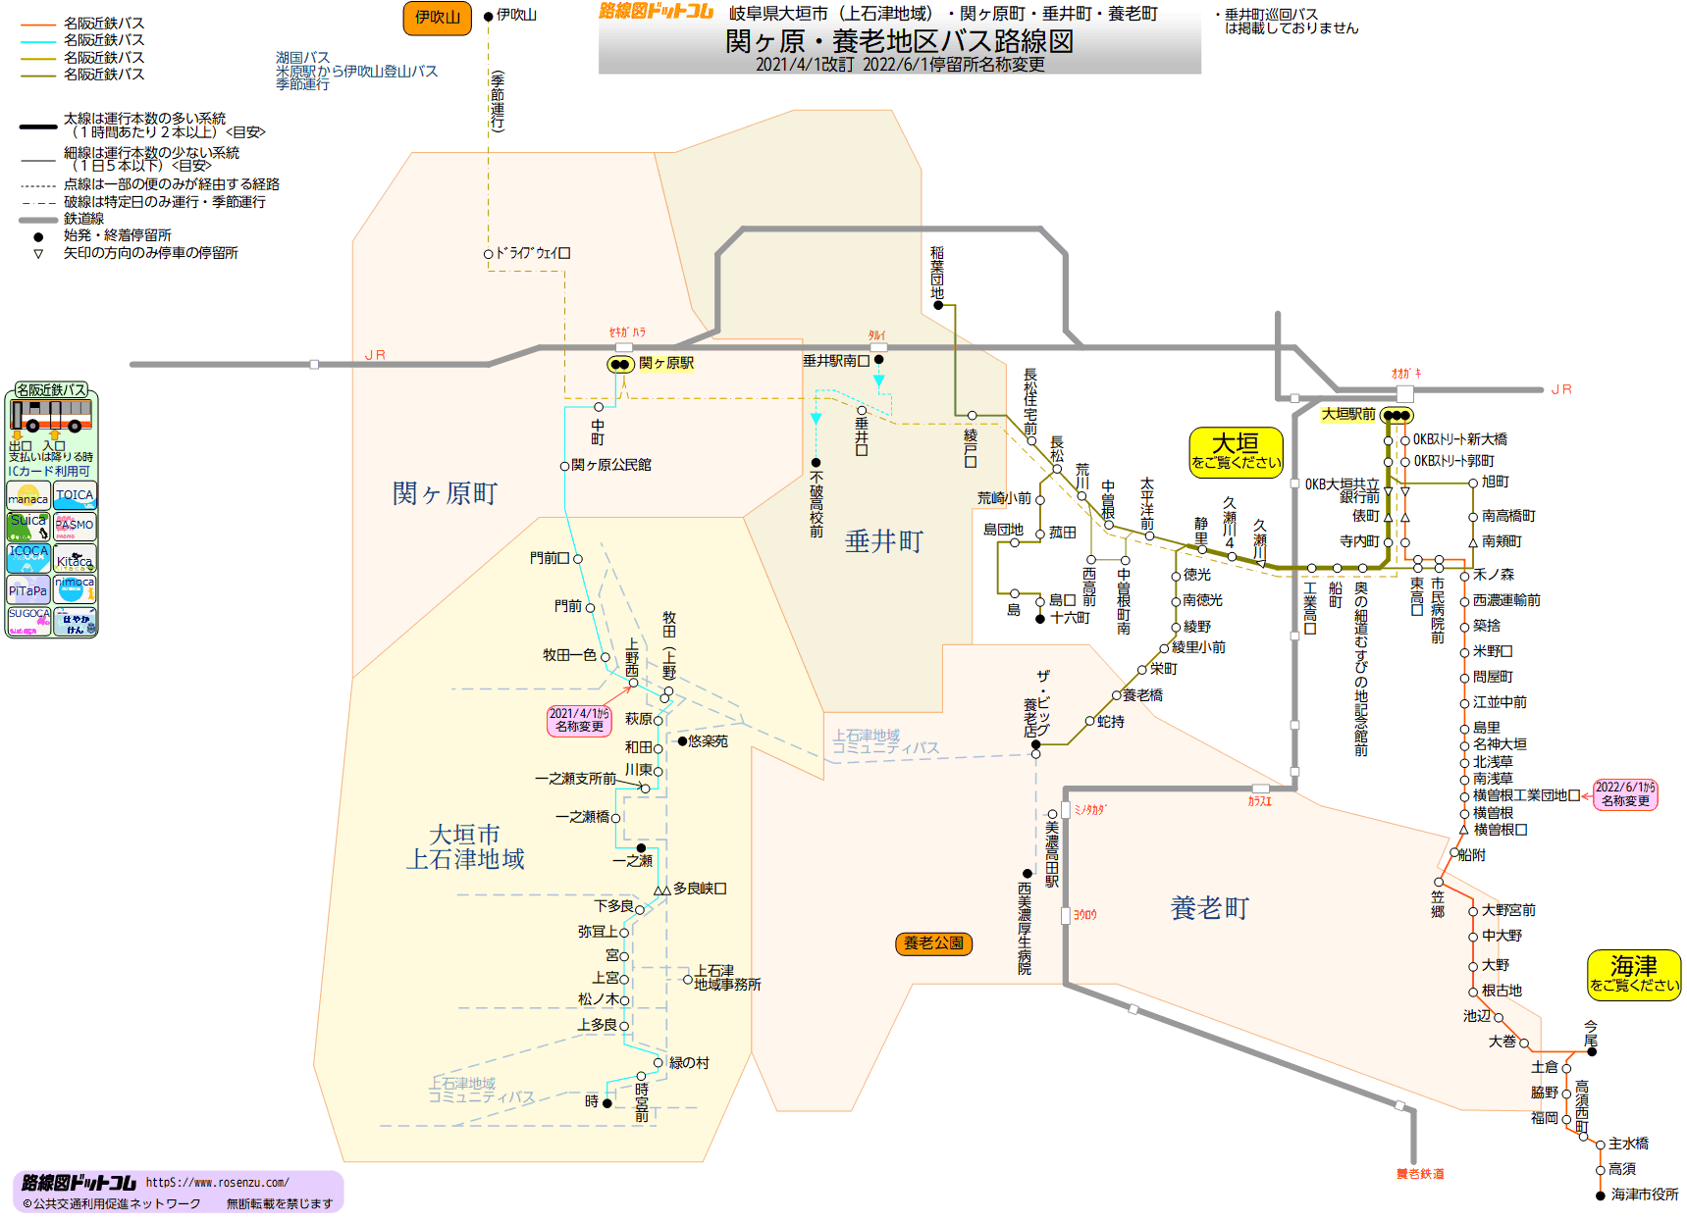This screenshot has width=1687, height=1222.
Task: Click the TOICA IC card logo
Action: [75, 495]
